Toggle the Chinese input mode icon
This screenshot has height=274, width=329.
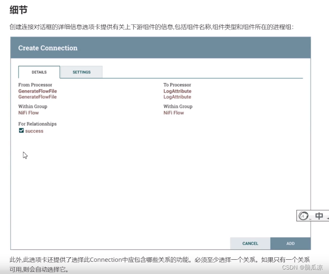(319, 216)
